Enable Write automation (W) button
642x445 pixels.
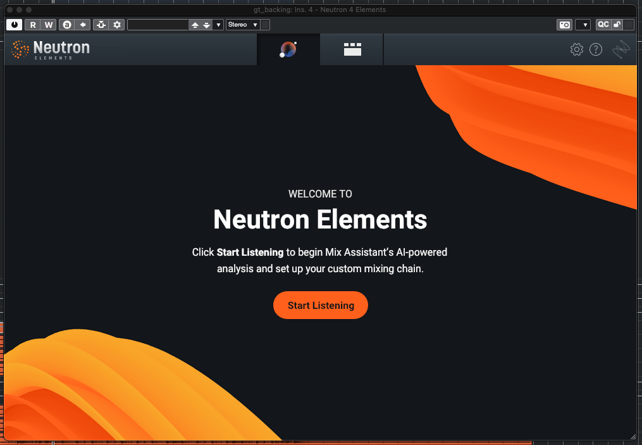pyautogui.click(x=48, y=25)
